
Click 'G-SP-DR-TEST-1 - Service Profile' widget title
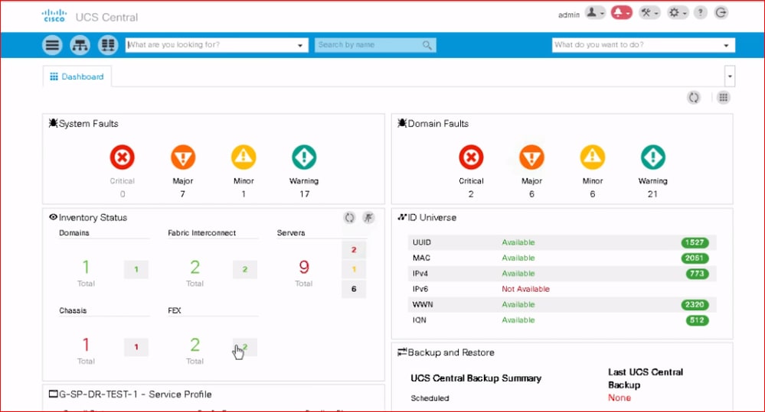135,394
